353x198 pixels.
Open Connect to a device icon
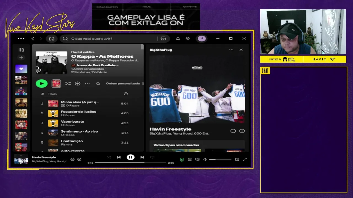(x=197, y=159)
